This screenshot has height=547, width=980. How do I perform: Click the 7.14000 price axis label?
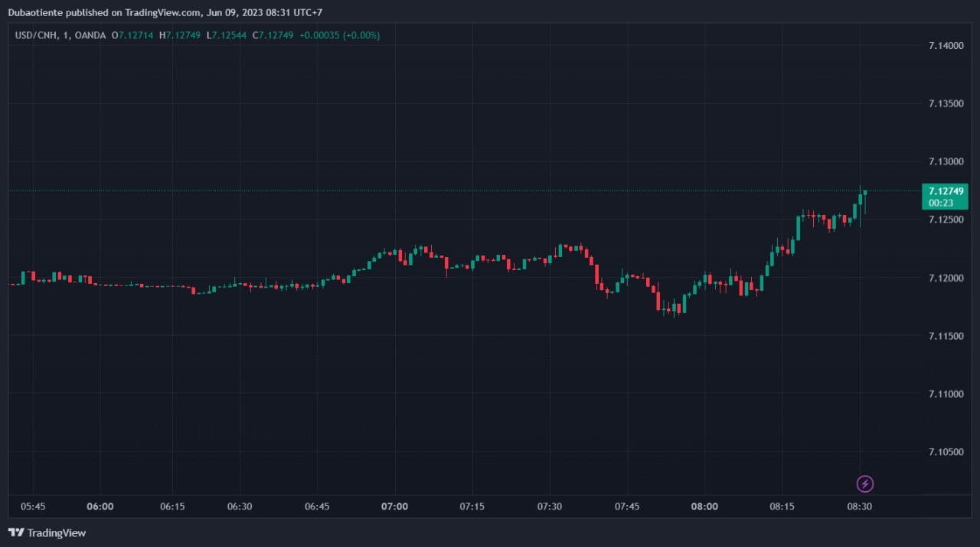point(946,46)
